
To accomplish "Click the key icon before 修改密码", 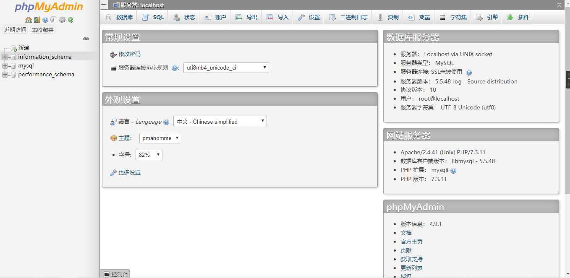I will 113,55.
